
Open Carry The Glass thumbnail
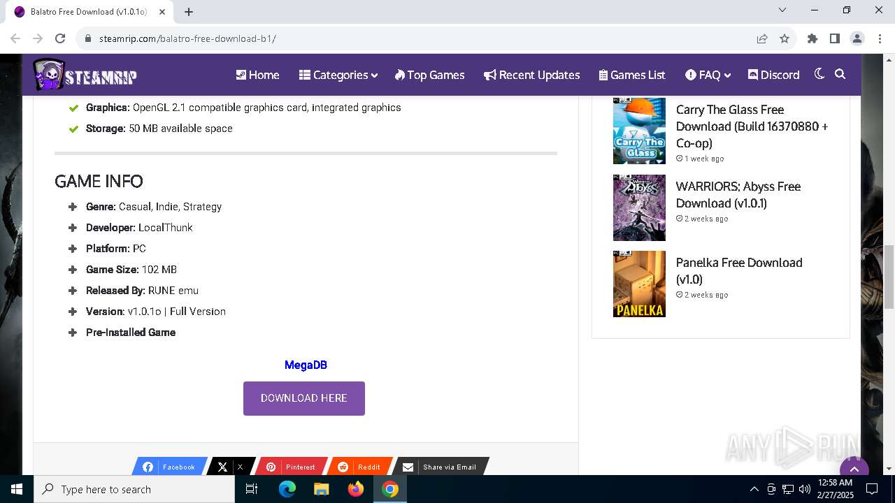(639, 131)
